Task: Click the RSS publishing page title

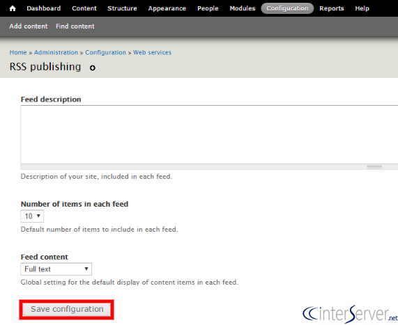Action: click(45, 67)
